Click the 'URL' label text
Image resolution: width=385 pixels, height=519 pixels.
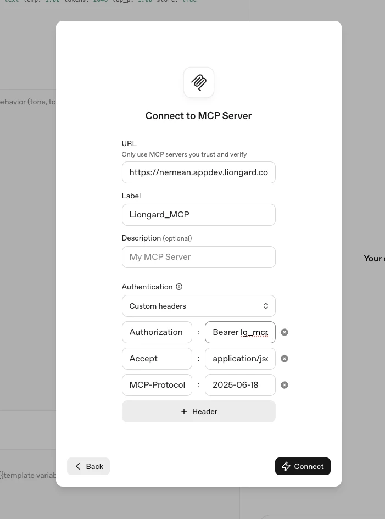(129, 143)
